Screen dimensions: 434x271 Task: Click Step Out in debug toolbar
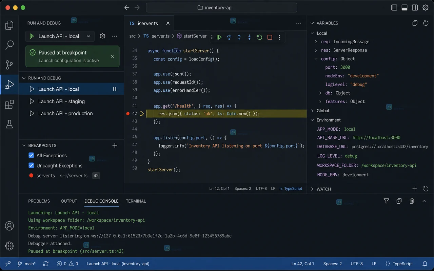239,37
